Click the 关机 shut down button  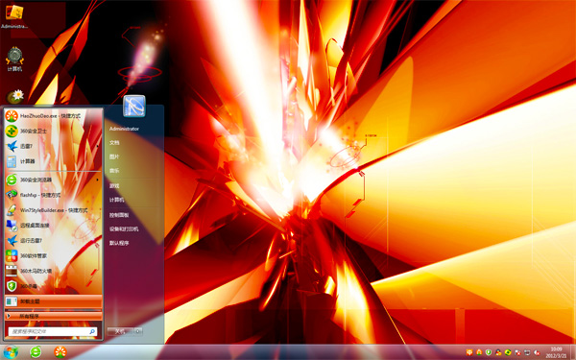[x=121, y=331]
